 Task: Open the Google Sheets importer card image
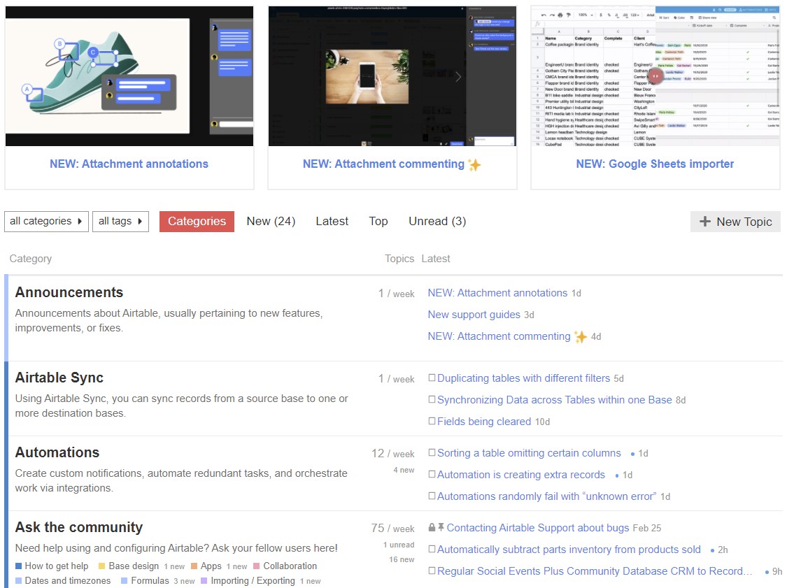(x=655, y=76)
